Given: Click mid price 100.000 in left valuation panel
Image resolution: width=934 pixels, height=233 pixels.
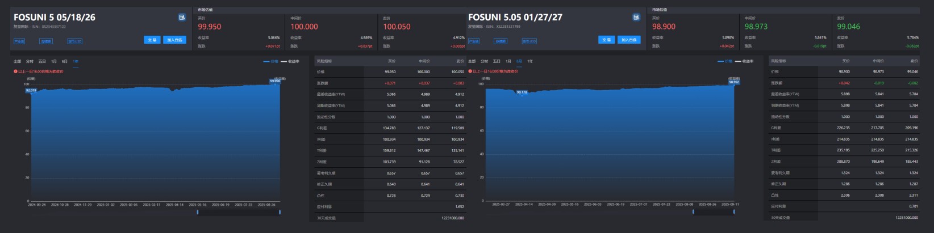Looking at the screenshot, I should coord(305,27).
